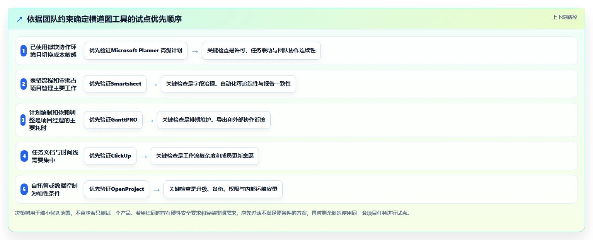Click the step number 2 badge
Viewport: 593px width, 240px height.
tap(24, 84)
